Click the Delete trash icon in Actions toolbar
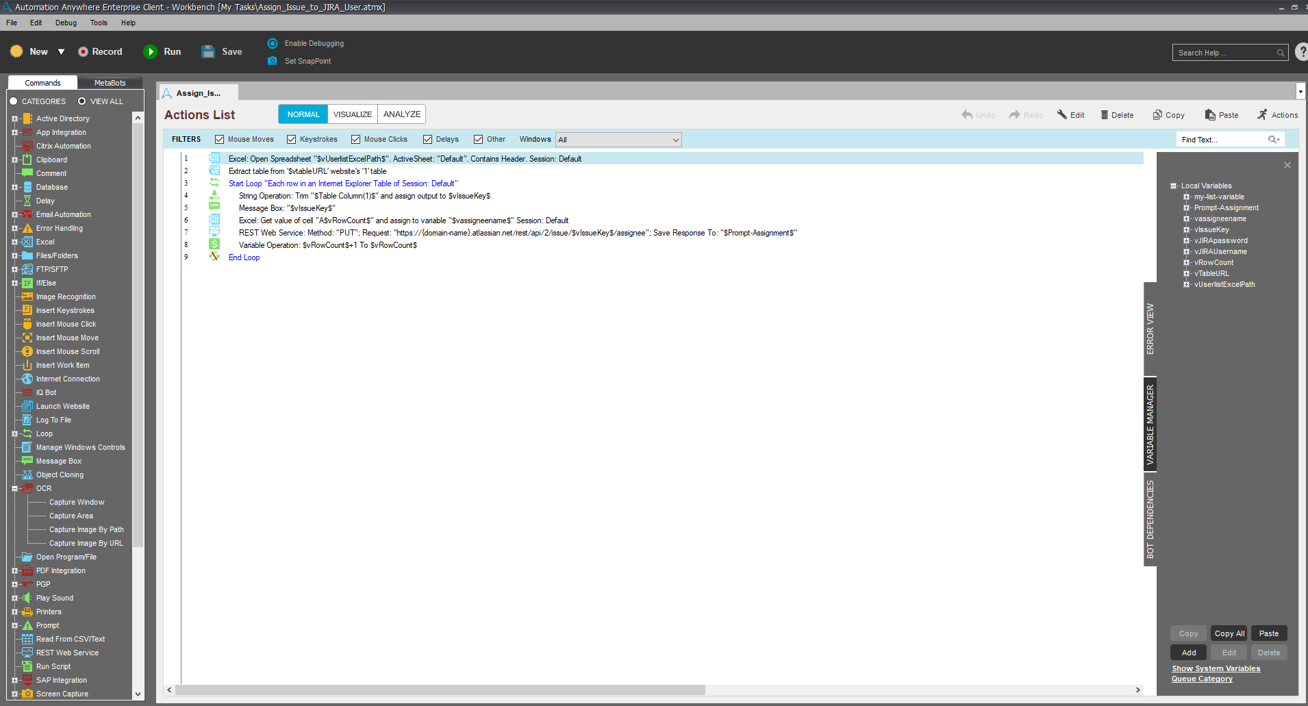 click(x=1105, y=115)
